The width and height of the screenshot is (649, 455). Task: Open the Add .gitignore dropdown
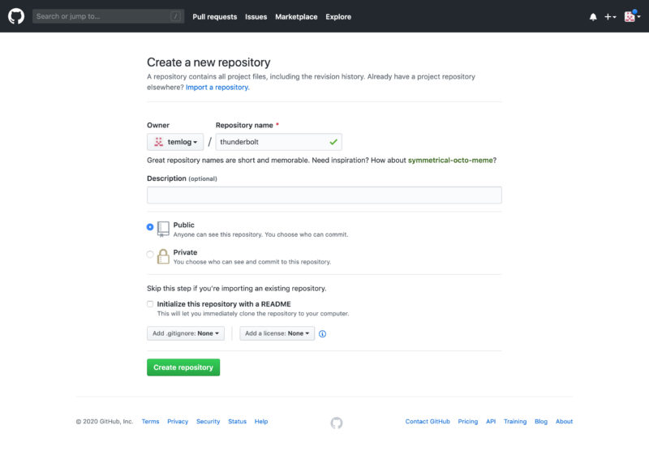186,333
